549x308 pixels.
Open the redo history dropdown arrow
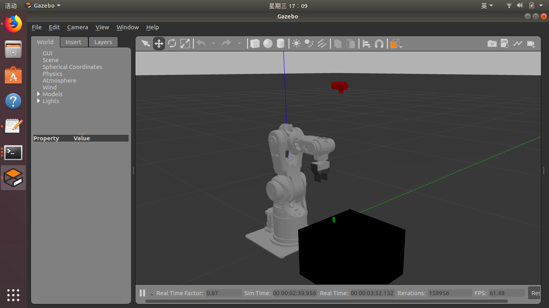click(239, 43)
